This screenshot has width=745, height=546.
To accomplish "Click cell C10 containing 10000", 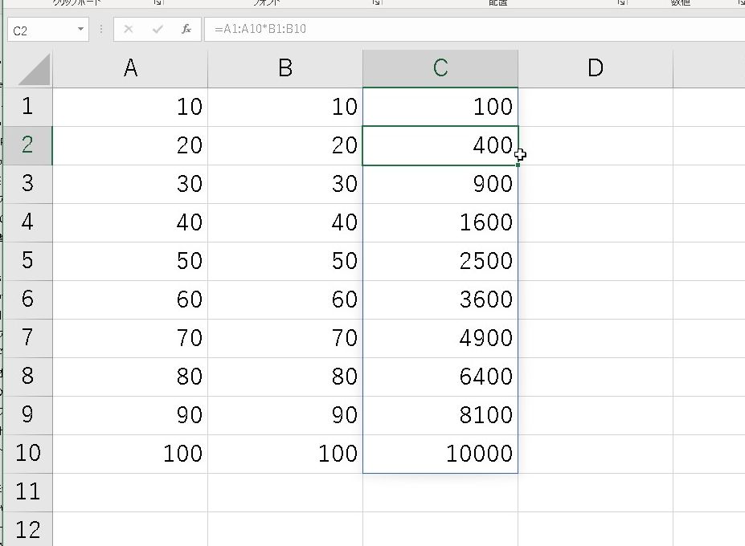I will click(x=440, y=454).
